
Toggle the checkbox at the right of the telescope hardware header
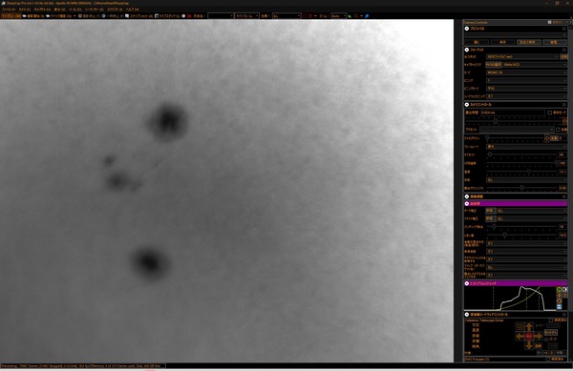pyautogui.click(x=564, y=315)
